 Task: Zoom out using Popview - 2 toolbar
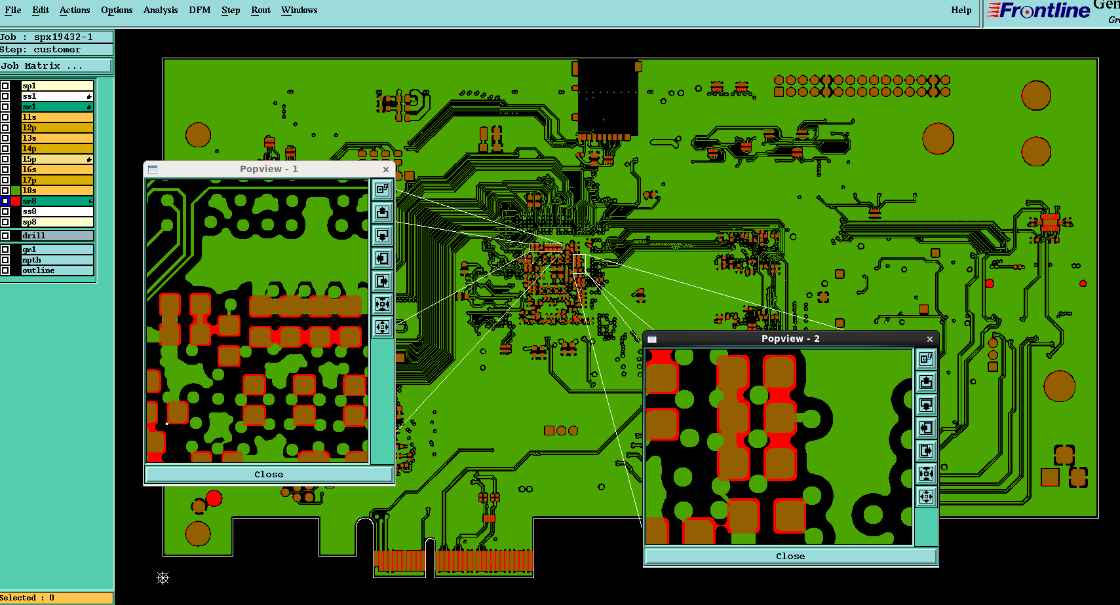[x=926, y=496]
